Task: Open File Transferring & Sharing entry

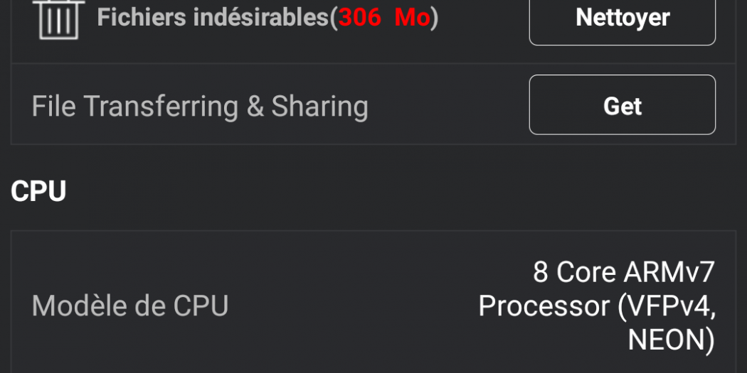Action: tap(200, 106)
